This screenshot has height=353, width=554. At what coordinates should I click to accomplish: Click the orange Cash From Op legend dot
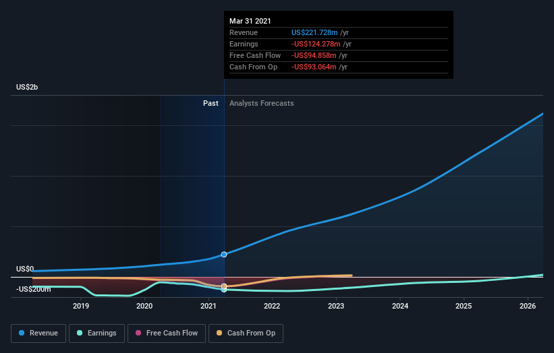pos(219,333)
